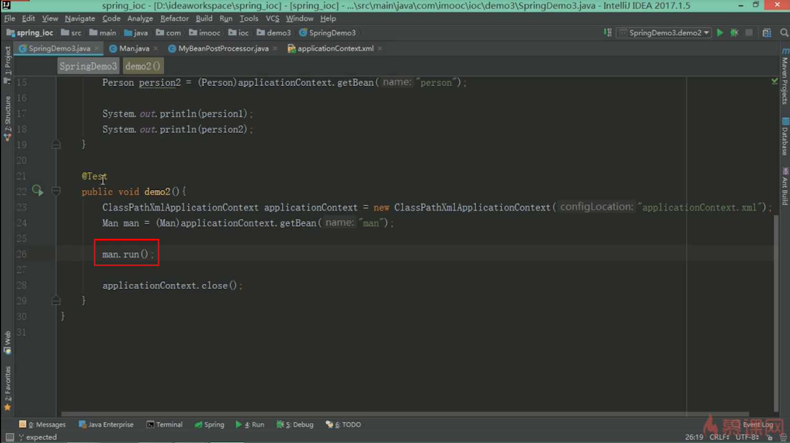
Task: Open the Debug tool window at bottom
Action: point(295,425)
